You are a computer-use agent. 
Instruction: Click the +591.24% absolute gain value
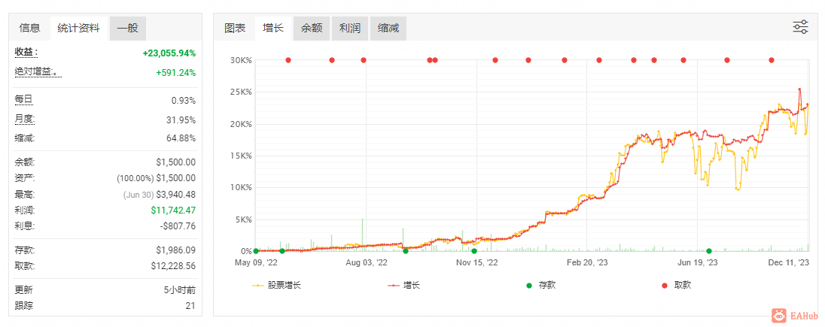(175, 73)
